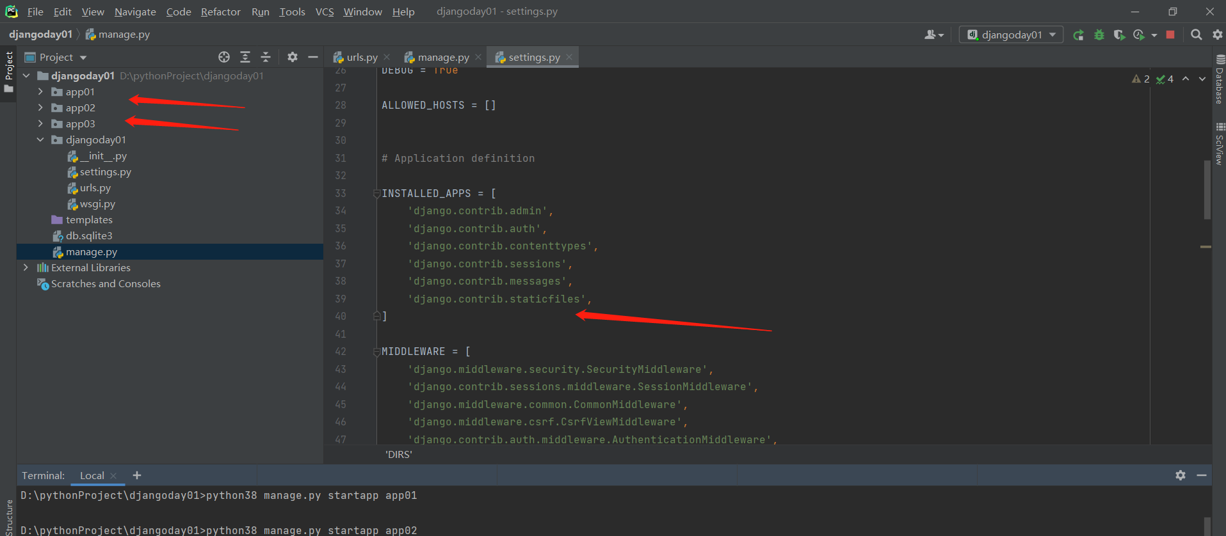This screenshot has width=1226, height=536.
Task: Fold the MIDDLEWARE list
Action: click(x=376, y=352)
